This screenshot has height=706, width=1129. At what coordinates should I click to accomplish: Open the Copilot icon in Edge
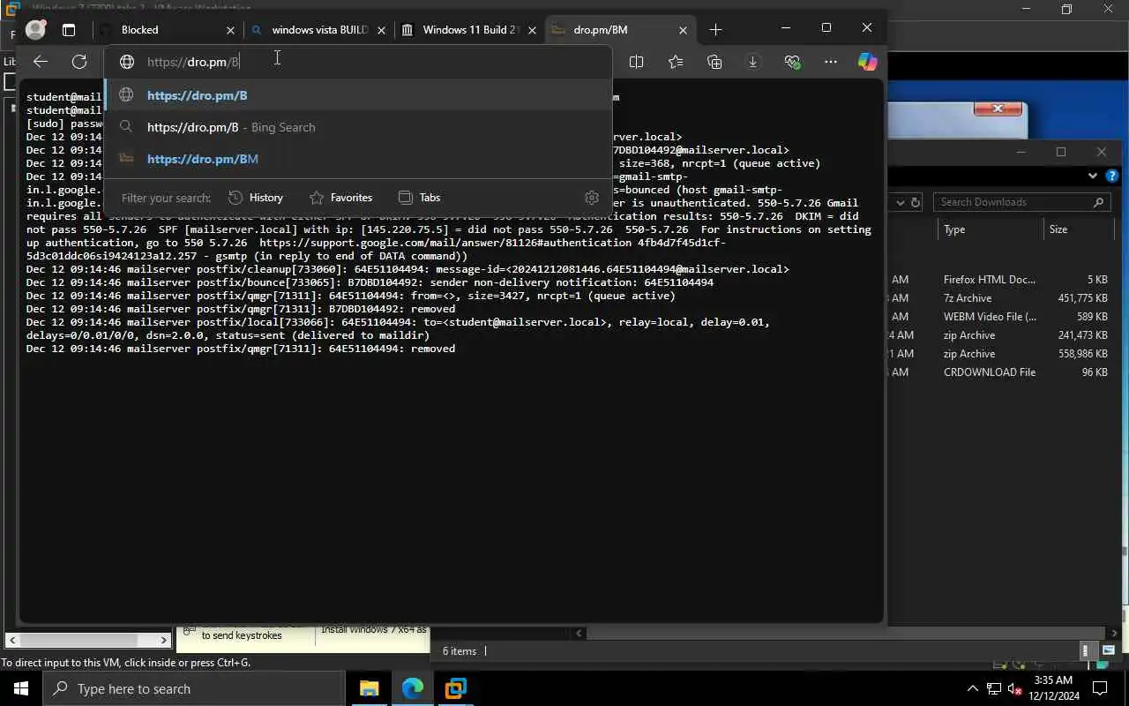(x=868, y=62)
